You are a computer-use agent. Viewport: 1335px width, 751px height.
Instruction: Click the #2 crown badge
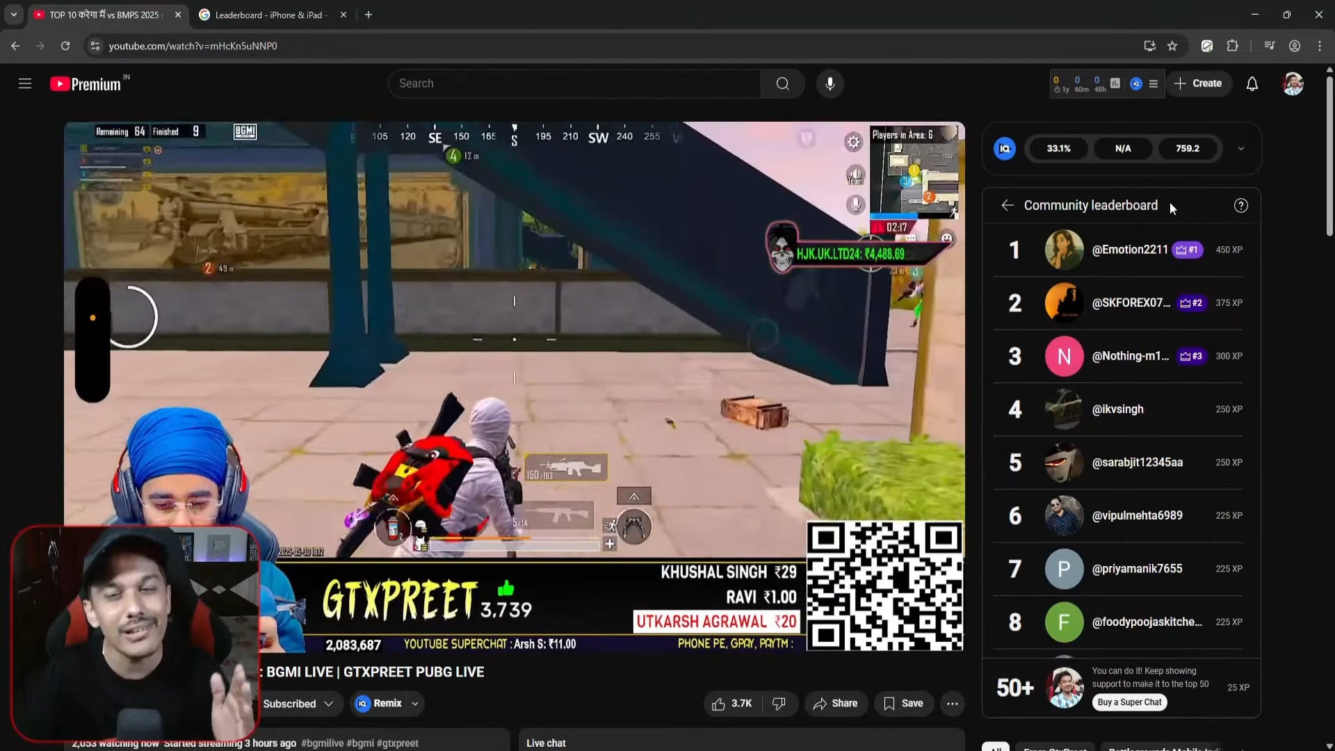[x=1191, y=303]
